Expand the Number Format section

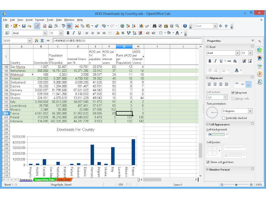click(208, 169)
